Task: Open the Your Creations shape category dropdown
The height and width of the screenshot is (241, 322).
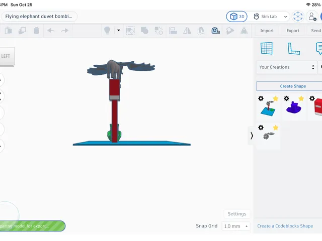Action: [x=286, y=67]
